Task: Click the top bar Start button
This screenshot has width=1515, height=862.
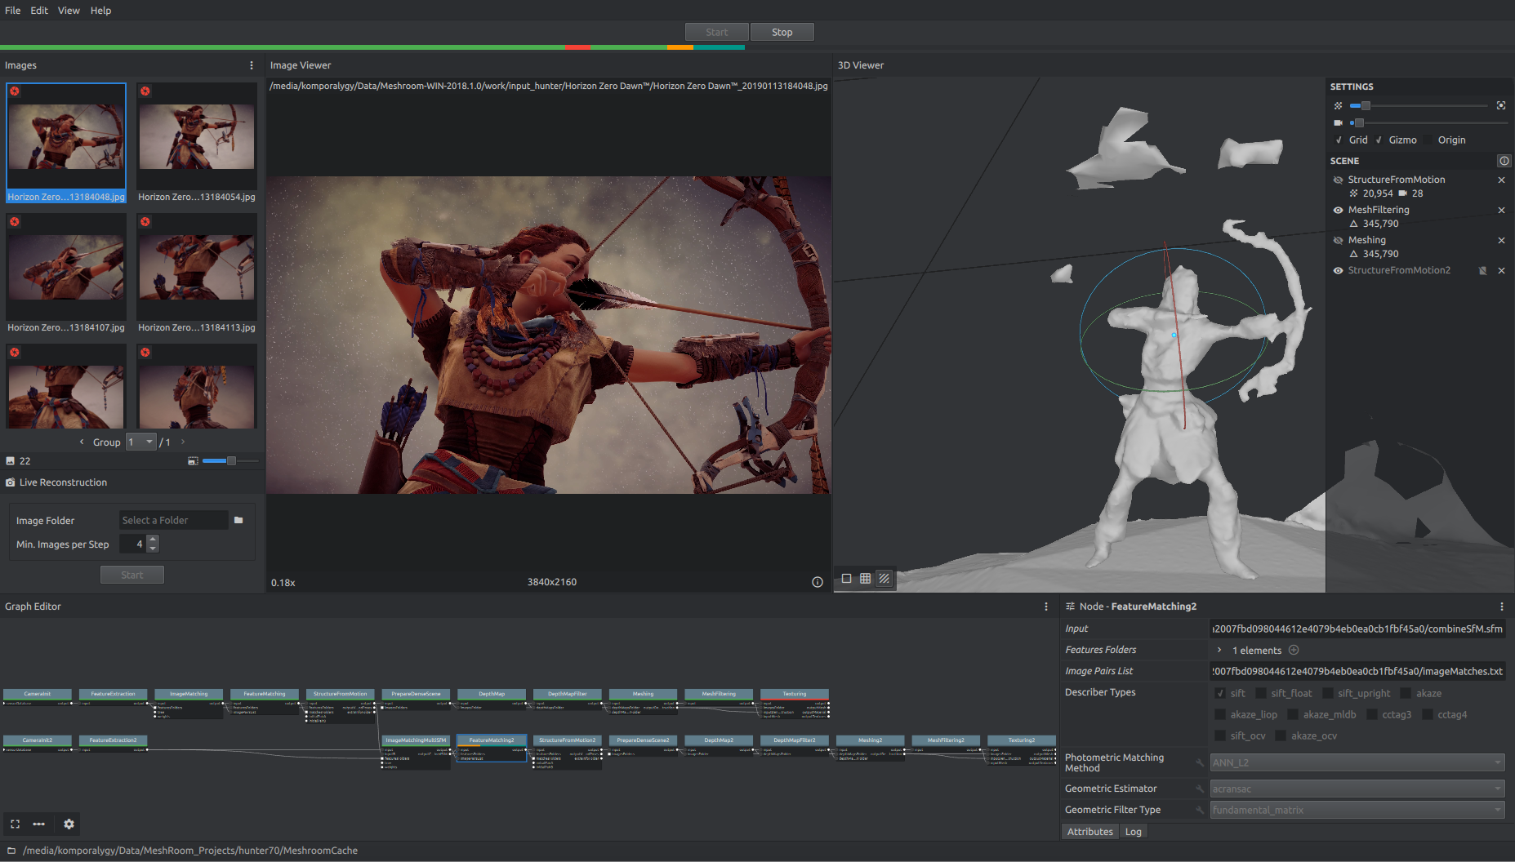Action: [716, 32]
